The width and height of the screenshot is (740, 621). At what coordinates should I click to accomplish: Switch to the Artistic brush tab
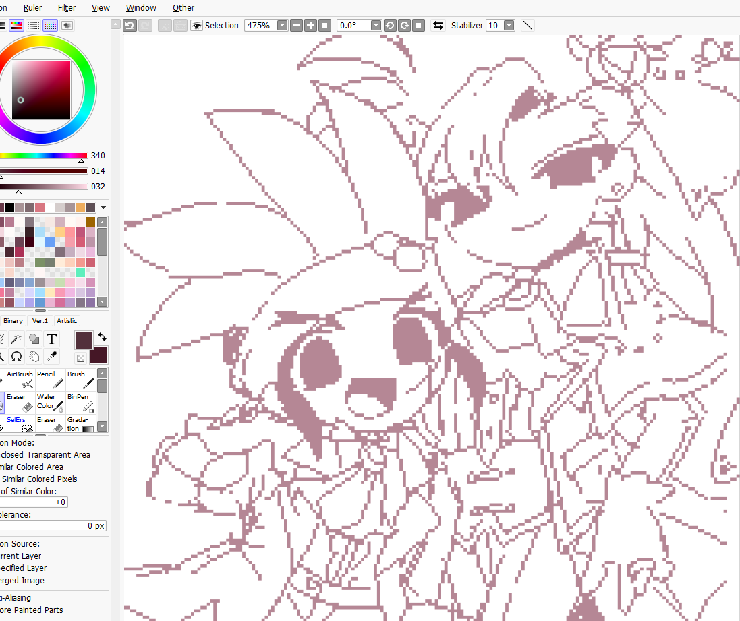coord(67,320)
